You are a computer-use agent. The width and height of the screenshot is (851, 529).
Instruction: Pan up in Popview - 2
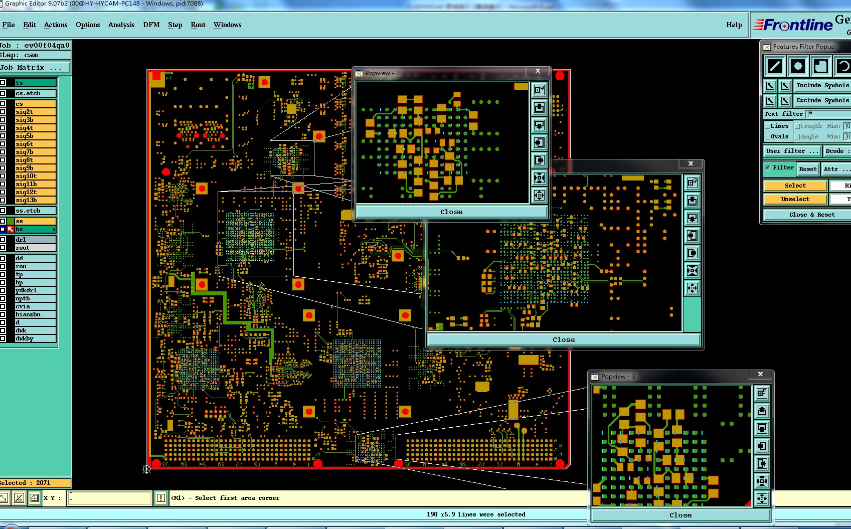539,107
